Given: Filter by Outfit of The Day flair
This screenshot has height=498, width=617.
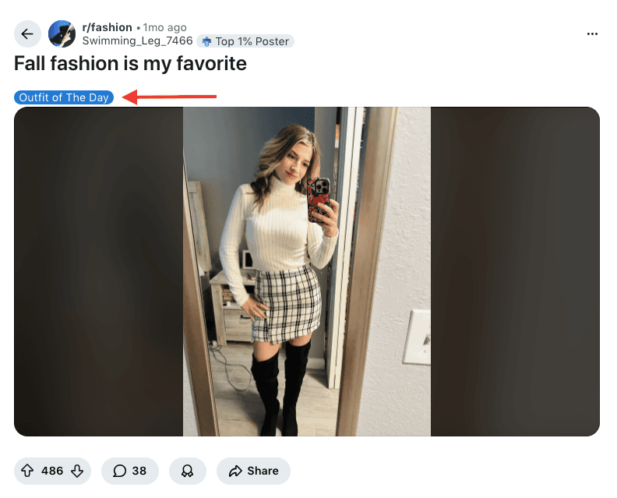Looking at the screenshot, I should click(64, 97).
